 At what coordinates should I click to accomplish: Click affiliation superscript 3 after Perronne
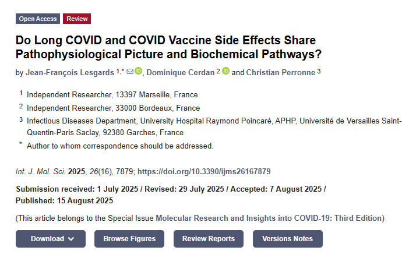pos(319,71)
